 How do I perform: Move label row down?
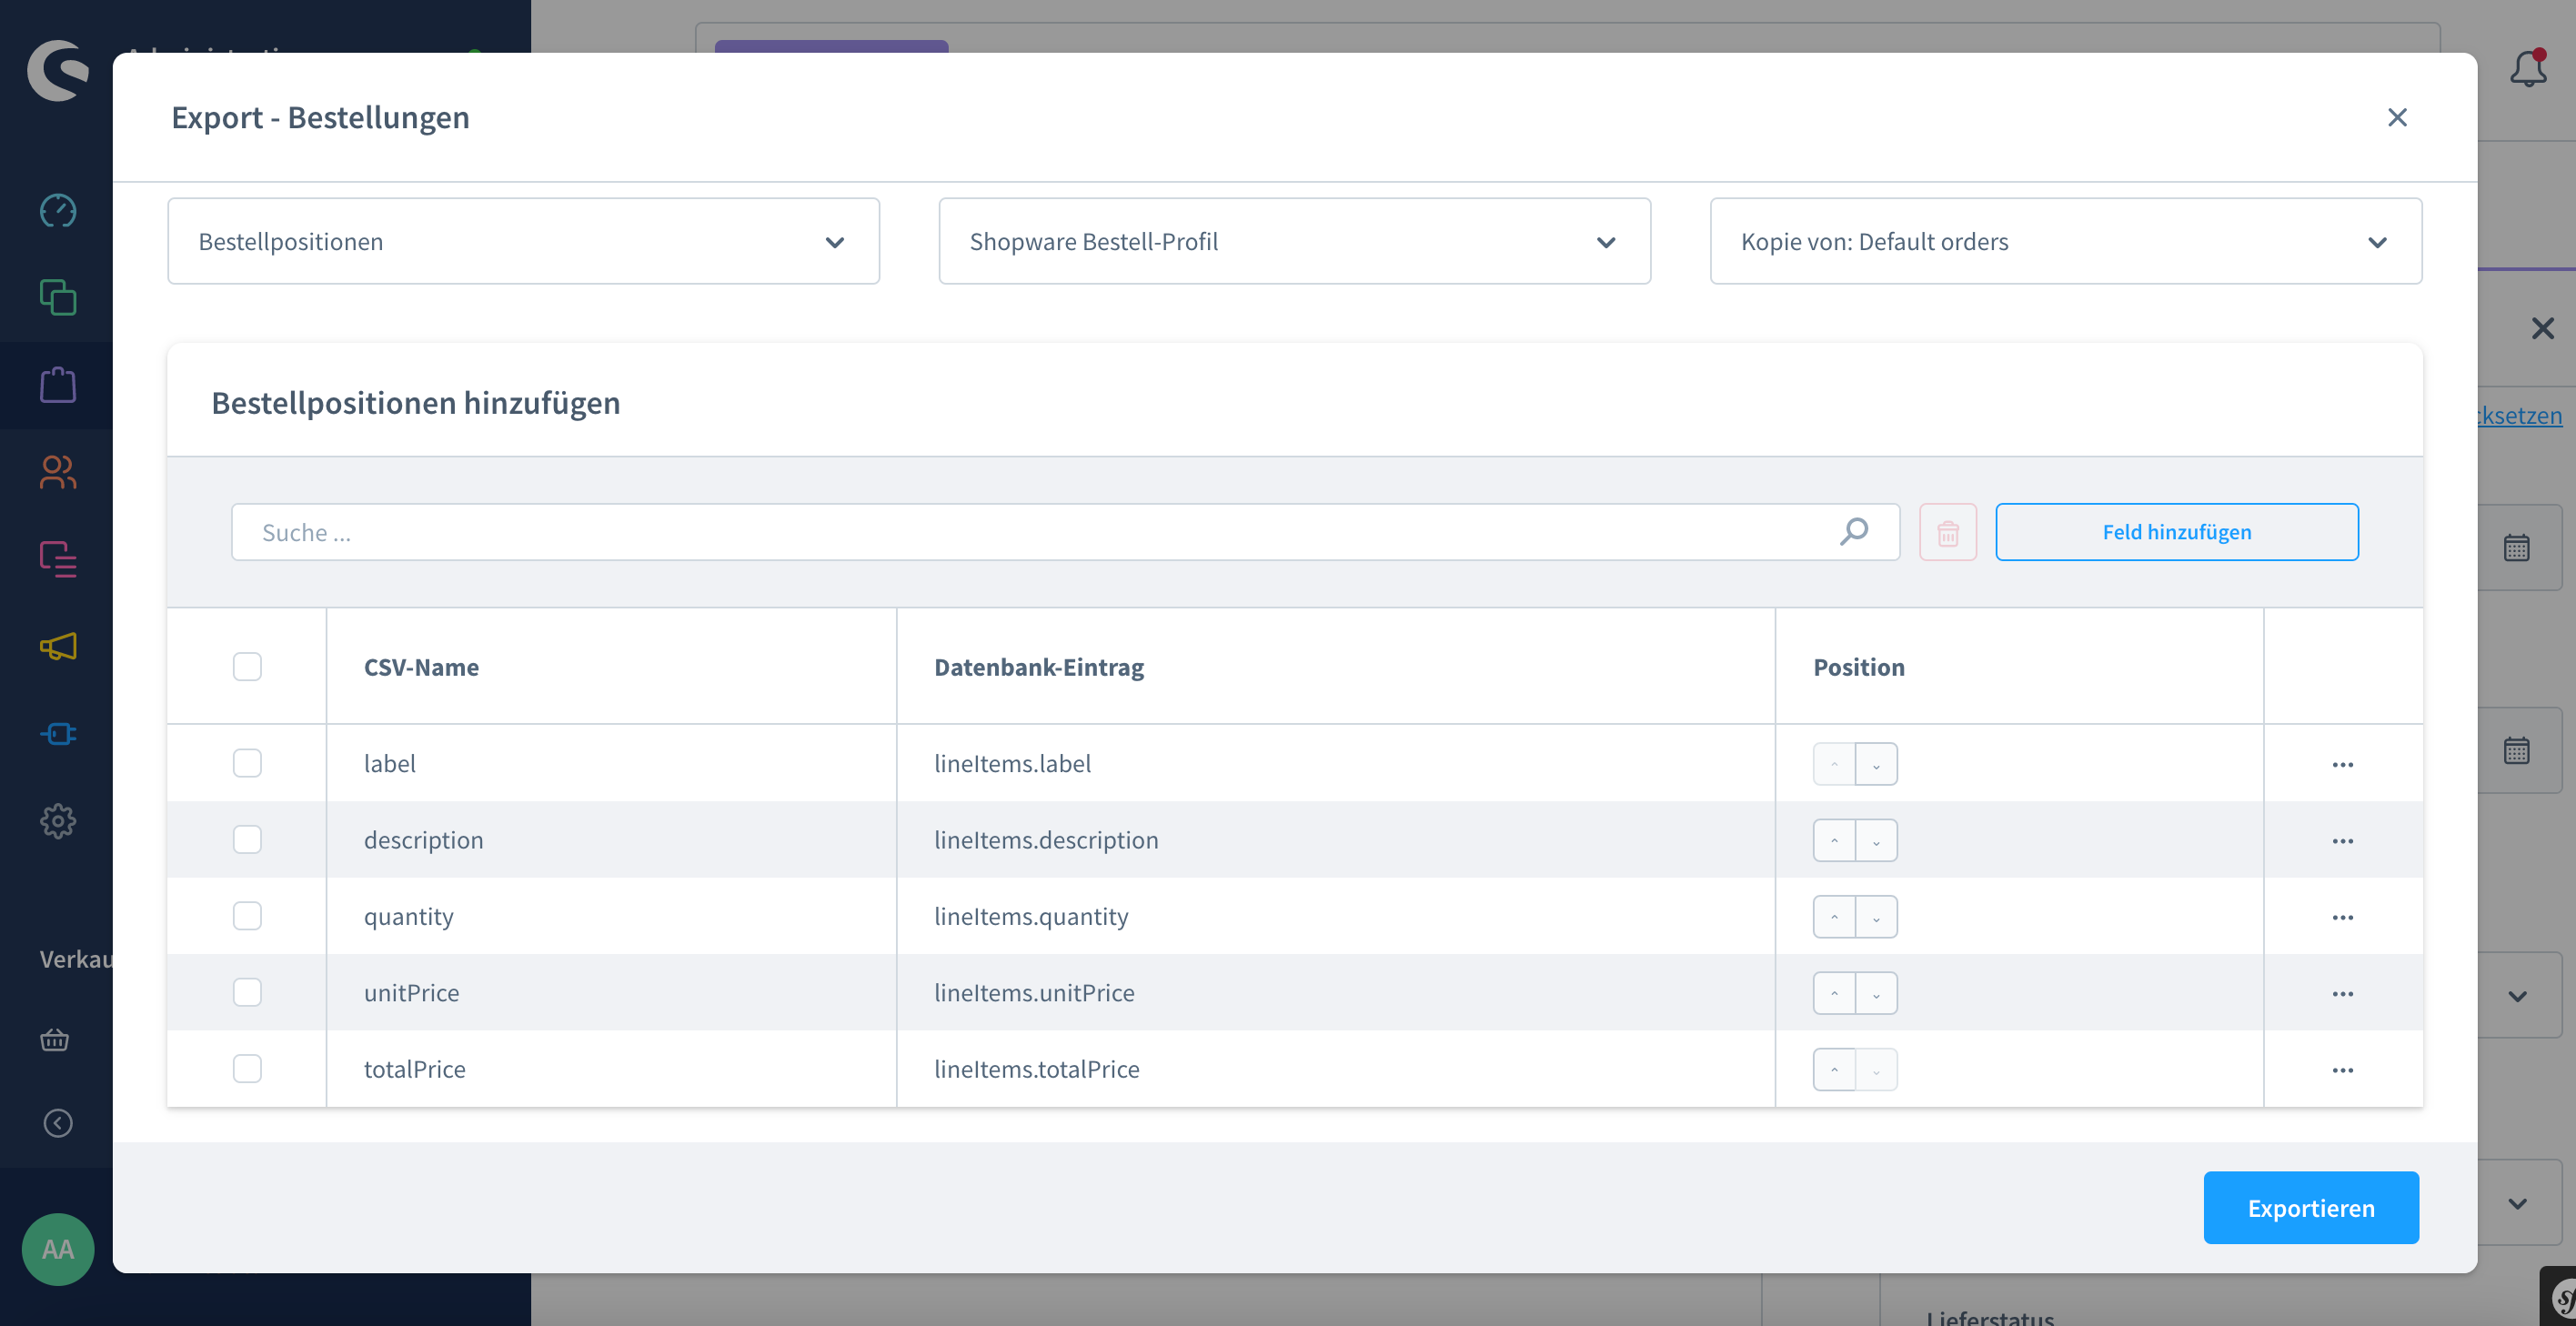pyautogui.click(x=1877, y=764)
